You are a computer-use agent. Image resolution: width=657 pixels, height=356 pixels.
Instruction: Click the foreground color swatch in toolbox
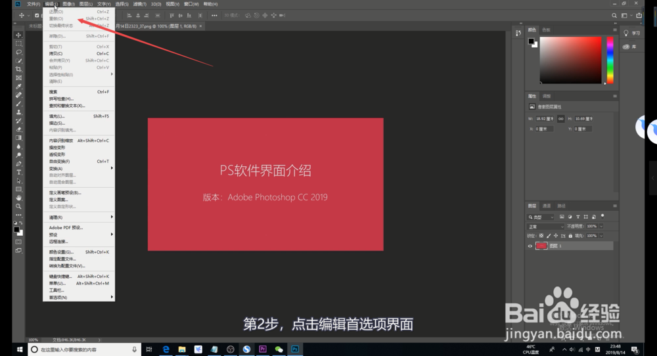pyautogui.click(x=16, y=229)
